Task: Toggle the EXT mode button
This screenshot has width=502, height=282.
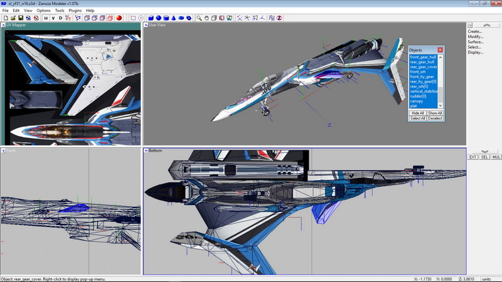Action: 473,157
